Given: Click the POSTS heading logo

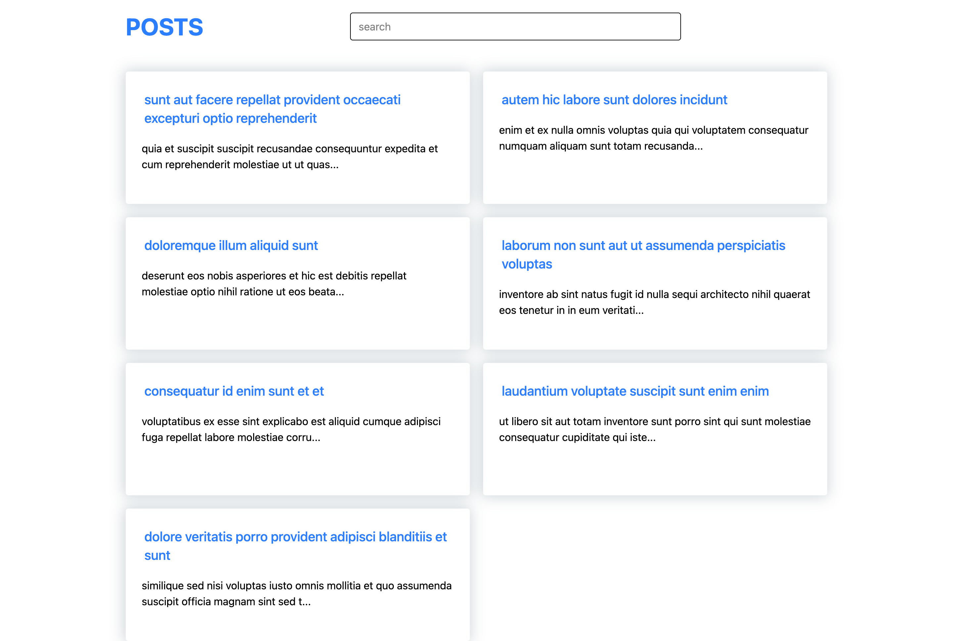Looking at the screenshot, I should pyautogui.click(x=164, y=27).
